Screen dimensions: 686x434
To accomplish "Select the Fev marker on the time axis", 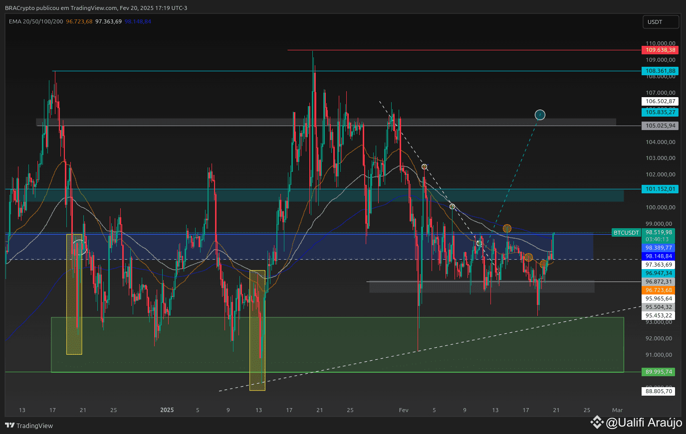I will coord(404,410).
